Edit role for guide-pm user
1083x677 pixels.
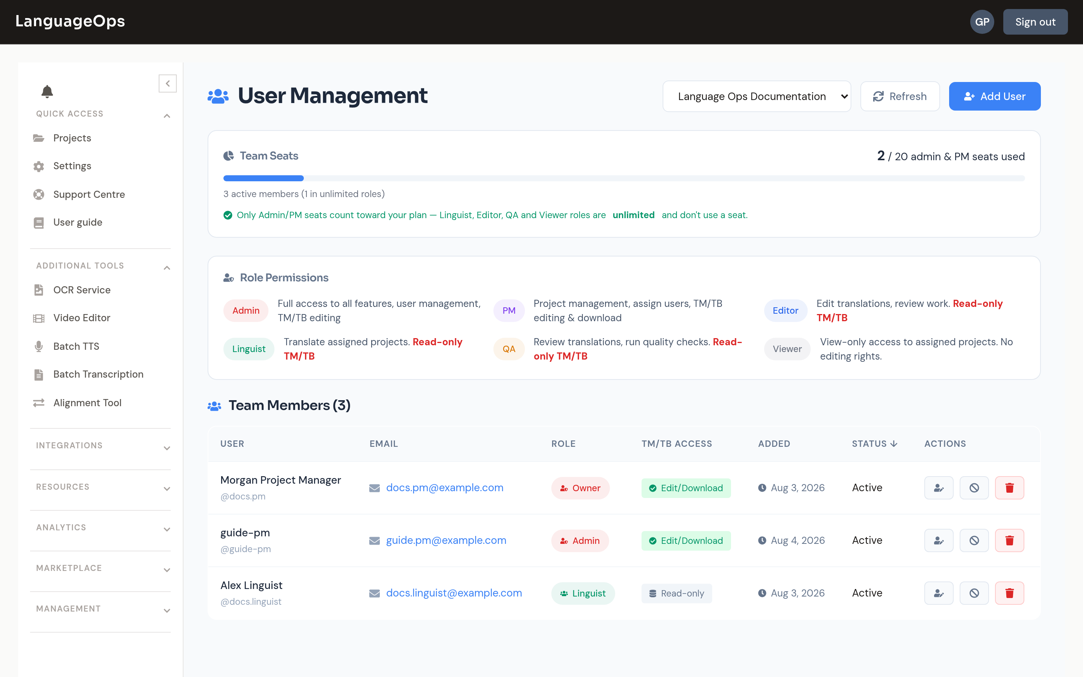click(939, 540)
